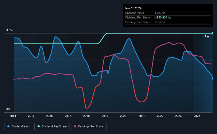
Task: Click the 2017 x-axis label
Action: click(68, 116)
